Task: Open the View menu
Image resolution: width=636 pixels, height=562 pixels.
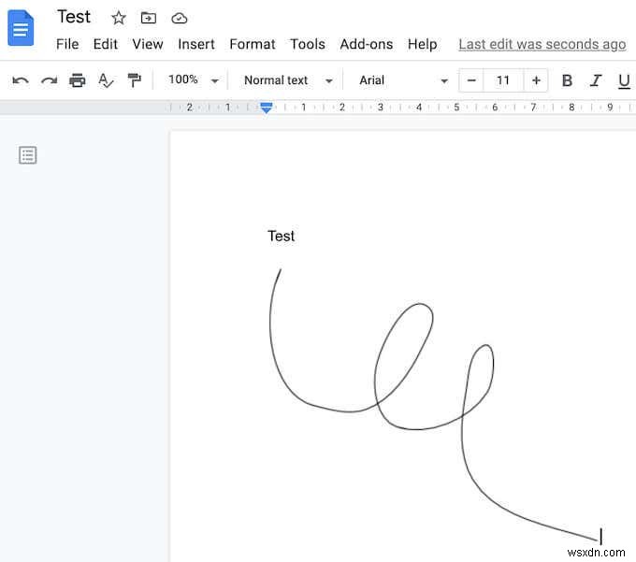Action: [x=148, y=44]
